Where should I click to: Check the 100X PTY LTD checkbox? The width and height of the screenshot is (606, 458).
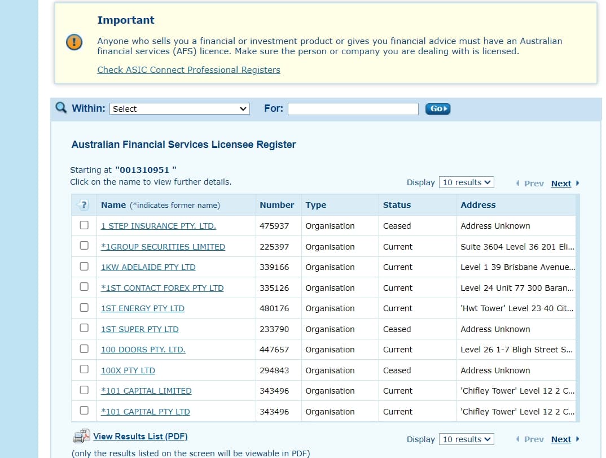click(84, 369)
